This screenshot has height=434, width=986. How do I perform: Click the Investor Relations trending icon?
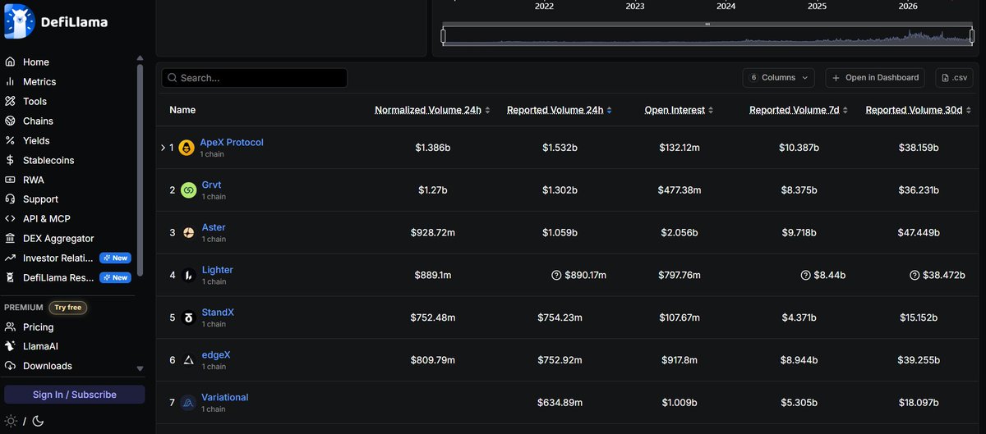(11, 258)
